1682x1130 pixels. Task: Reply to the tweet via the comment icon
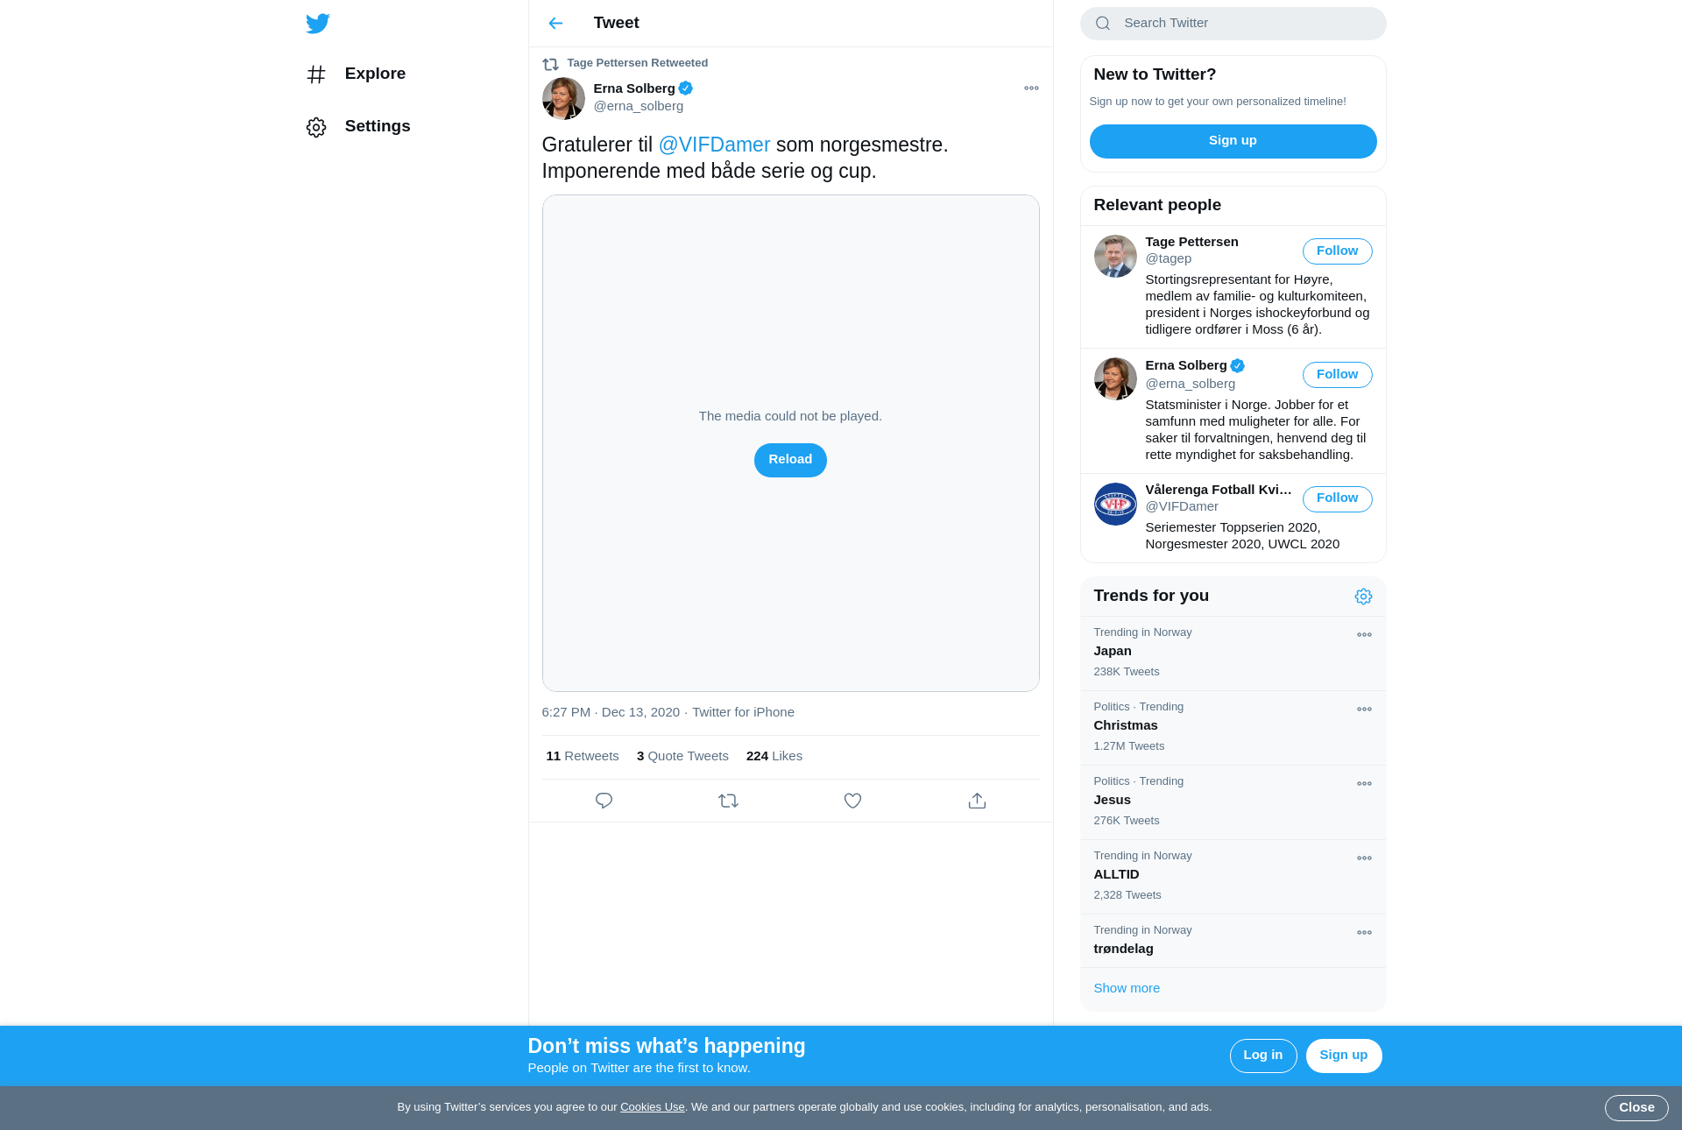click(x=604, y=801)
